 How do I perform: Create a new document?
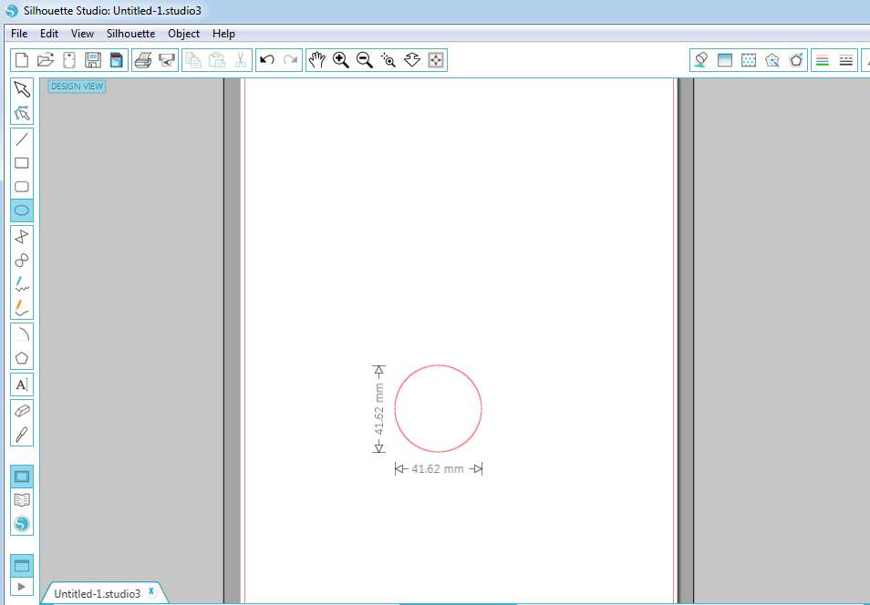click(x=22, y=60)
